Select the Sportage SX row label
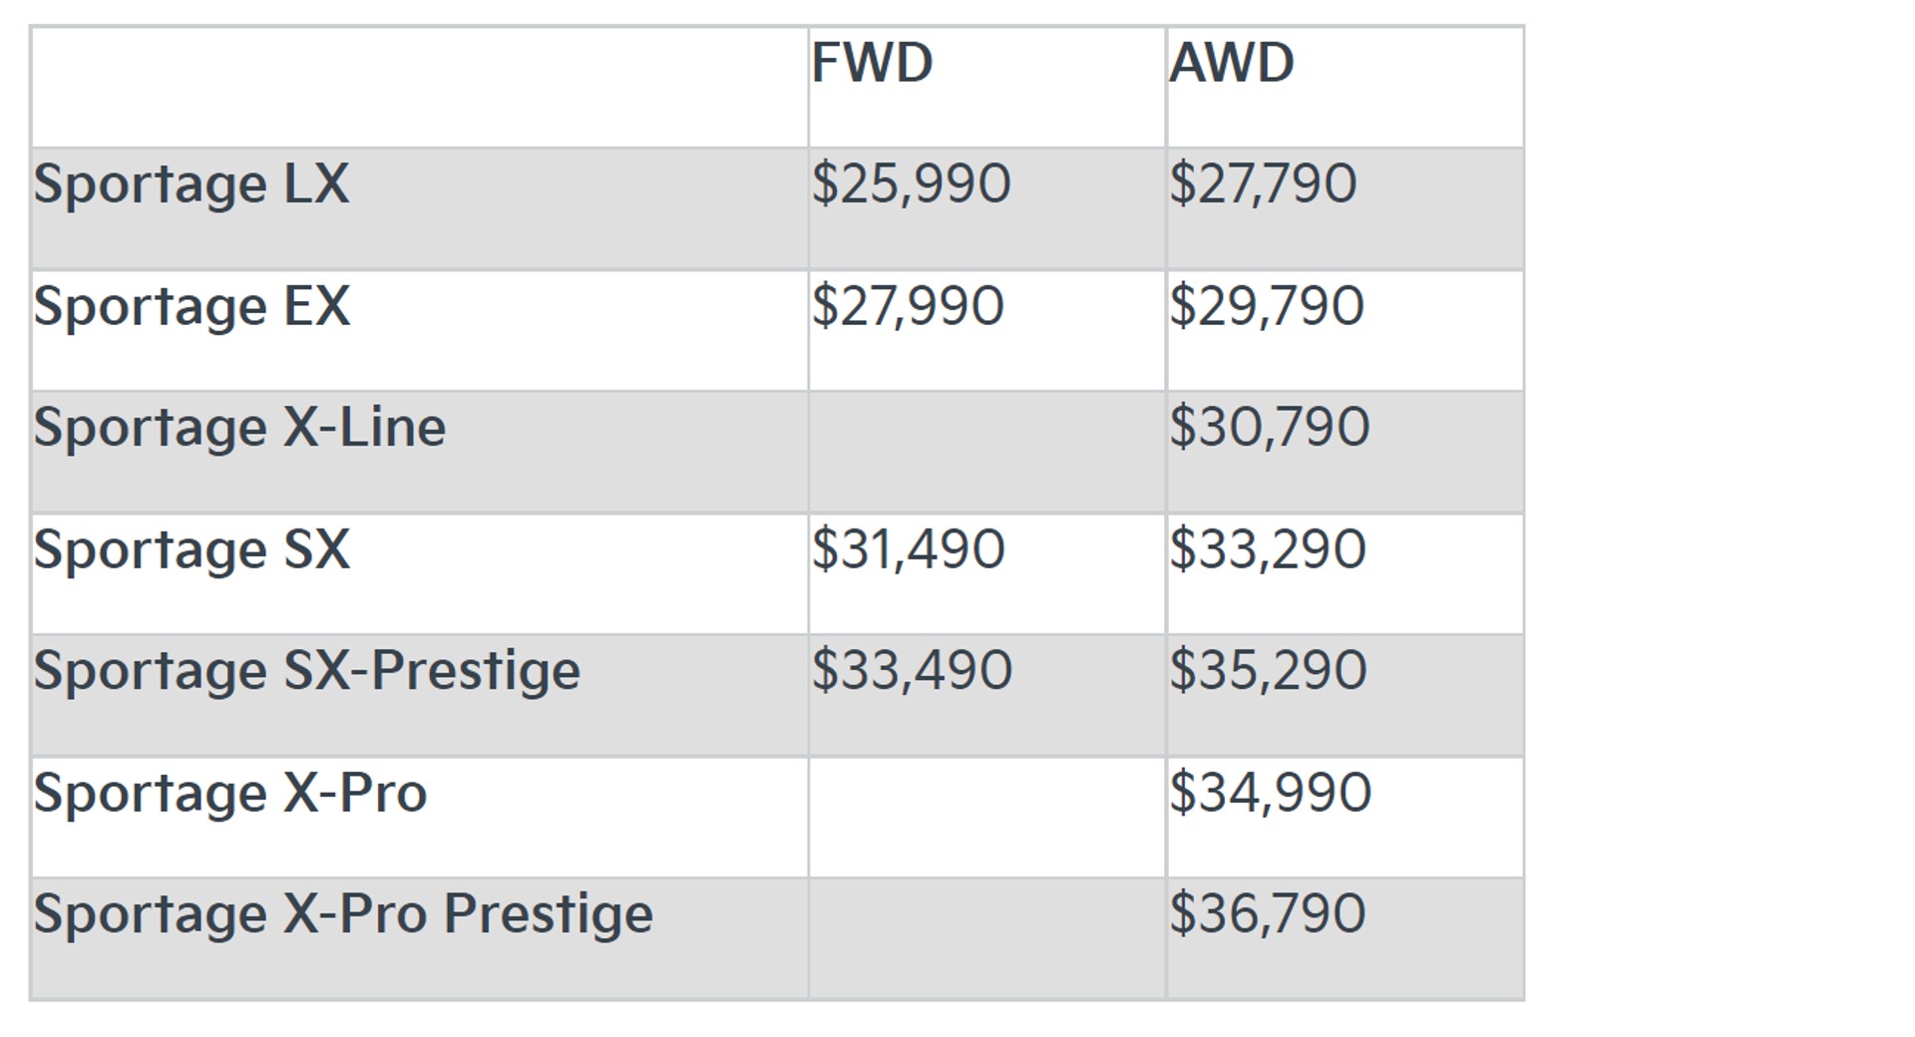Viewport: 1915px width, 1037px height. tap(191, 549)
